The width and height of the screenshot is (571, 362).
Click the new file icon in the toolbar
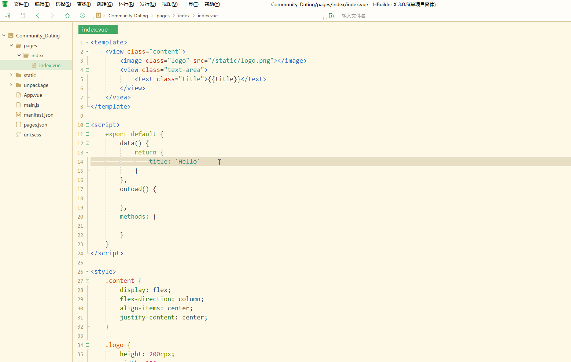coord(7,15)
